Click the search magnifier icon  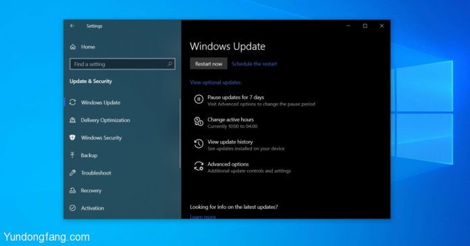169,64
